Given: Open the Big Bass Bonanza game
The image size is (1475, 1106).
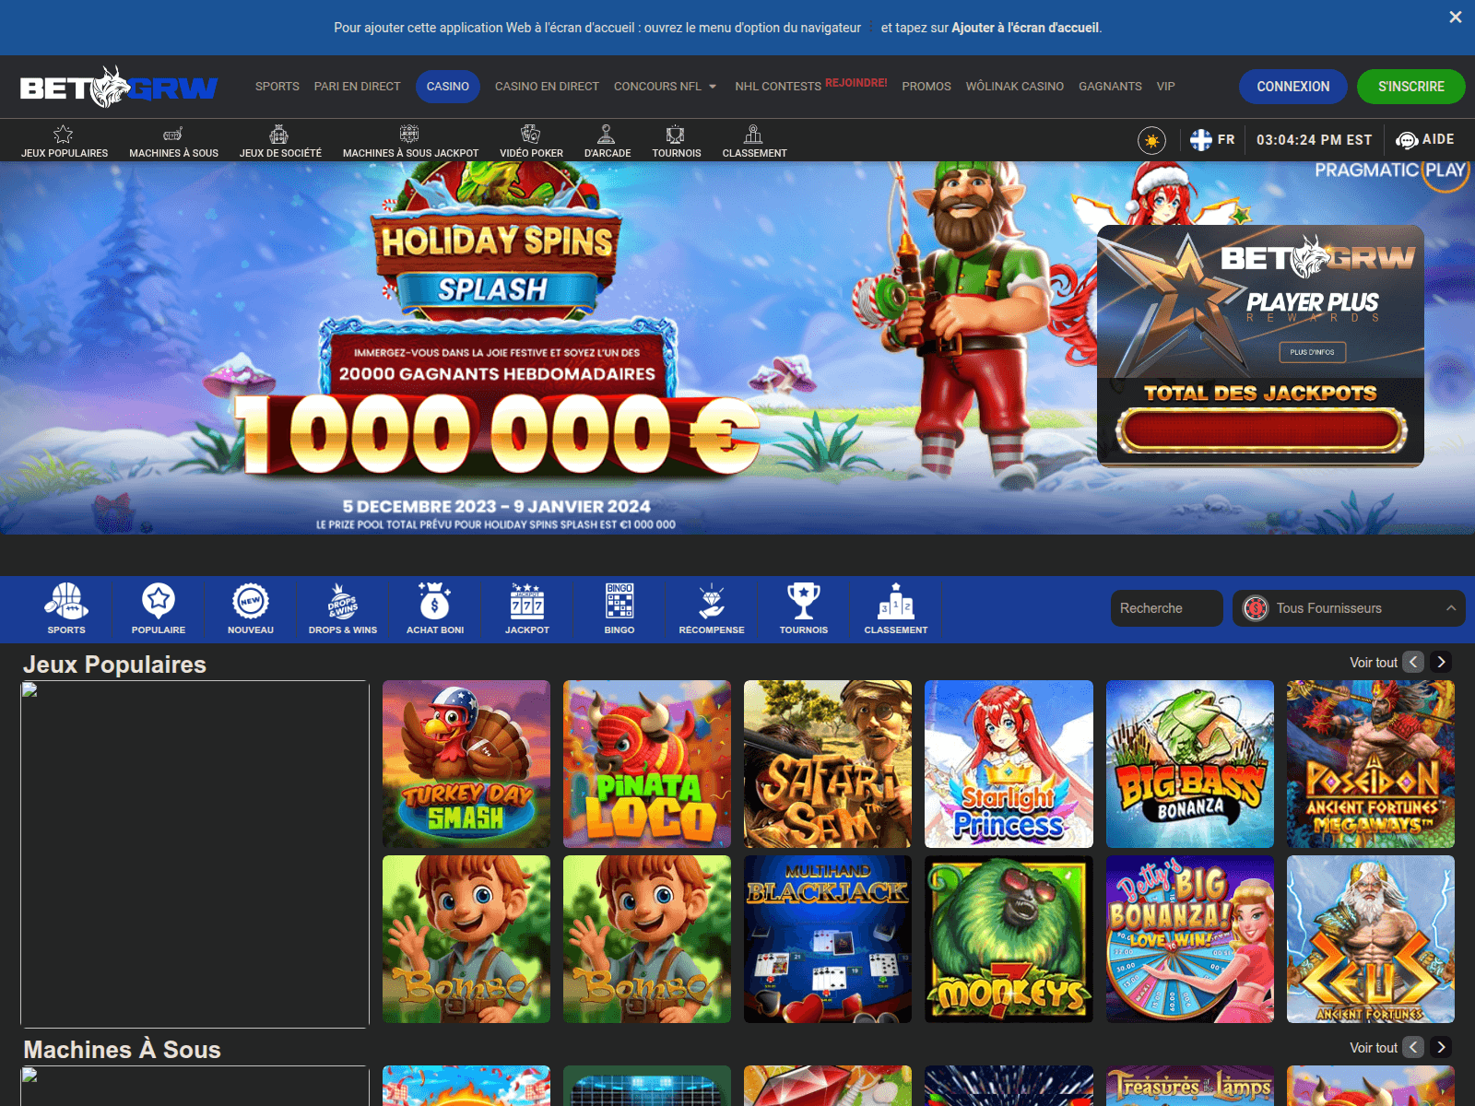Looking at the screenshot, I should tap(1190, 764).
